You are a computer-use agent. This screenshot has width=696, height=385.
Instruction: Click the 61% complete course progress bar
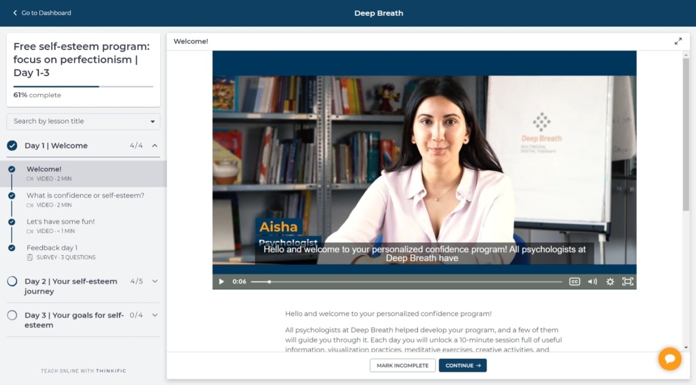coord(84,86)
